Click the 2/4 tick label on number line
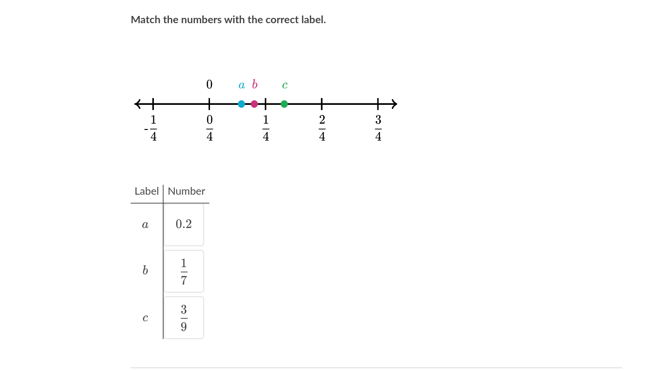The image size is (661, 371). [x=322, y=128]
